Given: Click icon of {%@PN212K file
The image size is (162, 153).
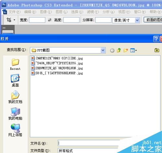Looking at the screenshot, I should 33,58.
